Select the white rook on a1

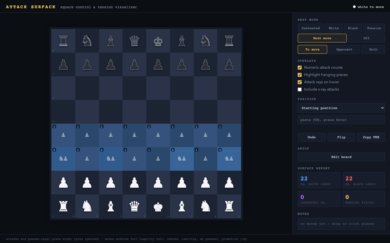[x=63, y=206]
